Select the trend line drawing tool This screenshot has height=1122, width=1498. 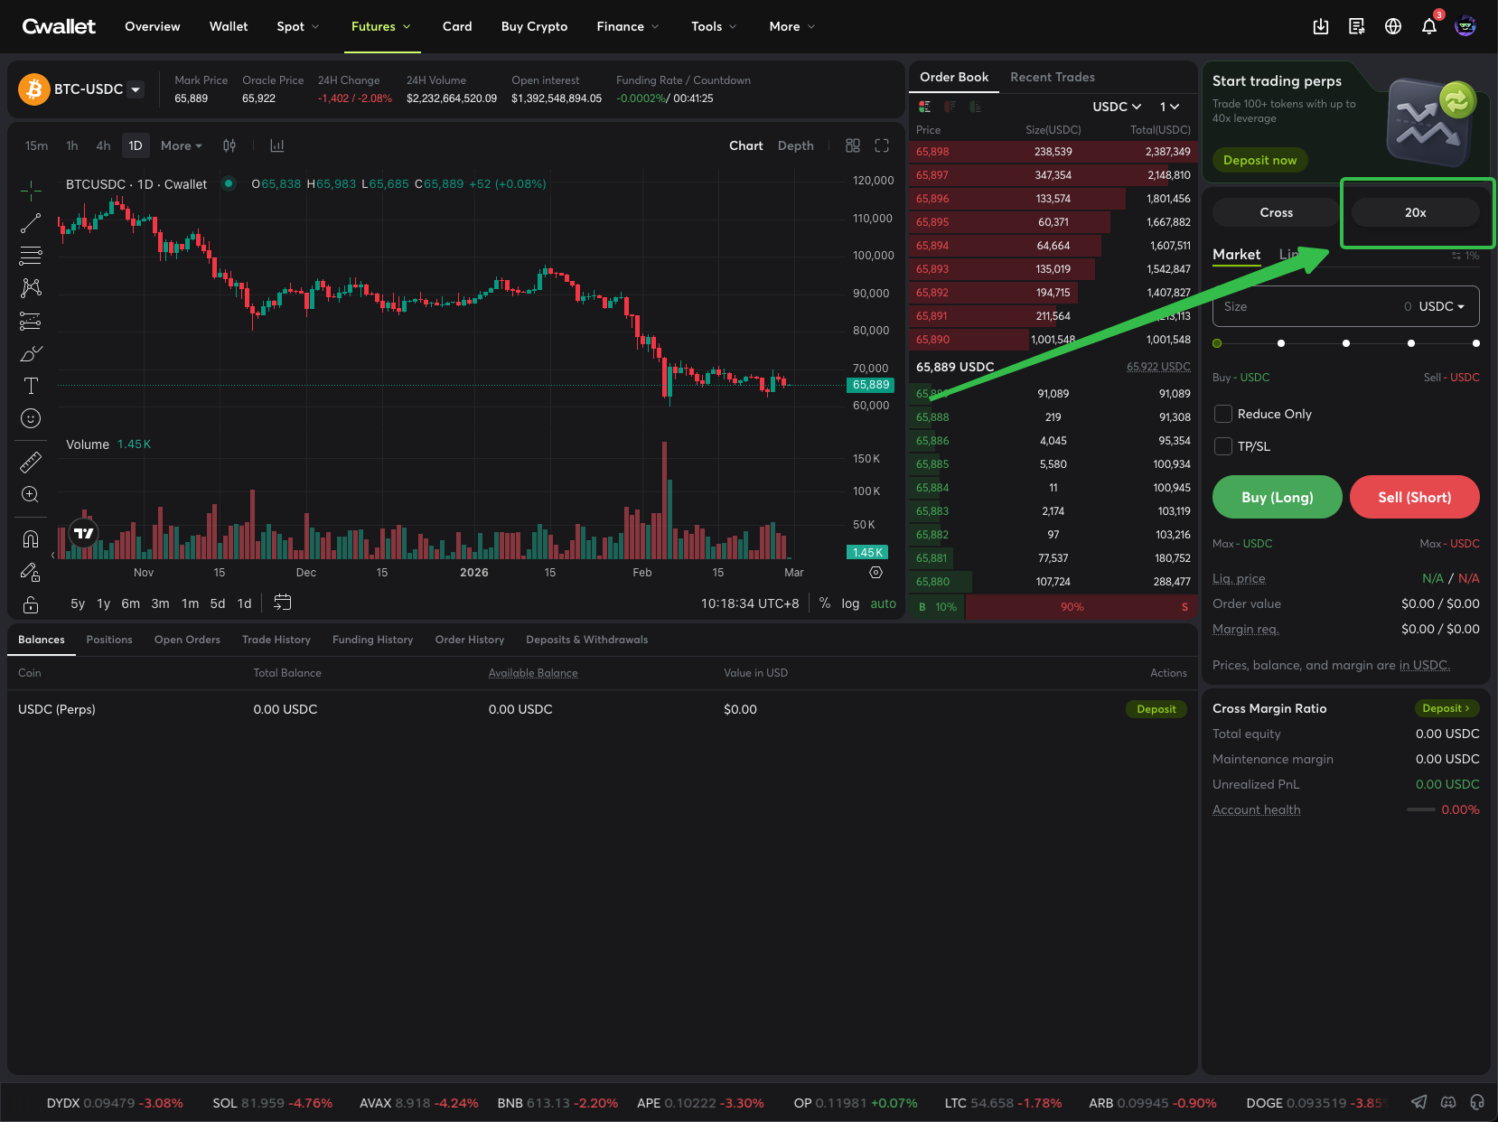[x=31, y=223]
